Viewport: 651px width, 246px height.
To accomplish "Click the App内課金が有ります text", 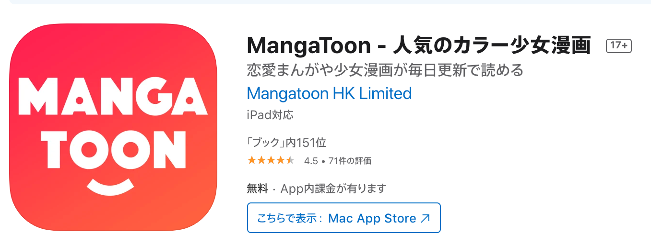I will pyautogui.click(x=333, y=189).
